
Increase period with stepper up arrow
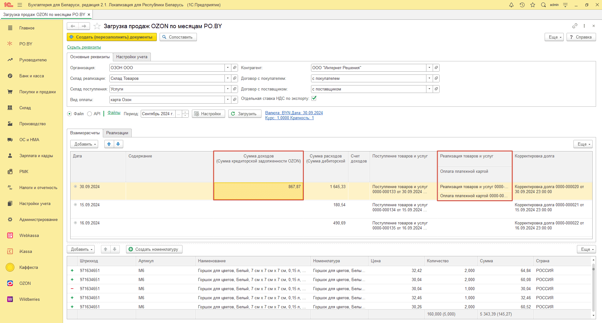click(x=185, y=112)
